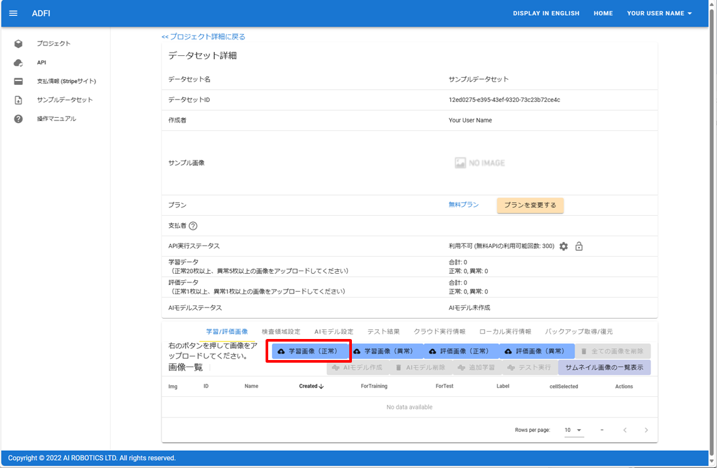
Task: Click the プランを変更する button
Action: 531,205
